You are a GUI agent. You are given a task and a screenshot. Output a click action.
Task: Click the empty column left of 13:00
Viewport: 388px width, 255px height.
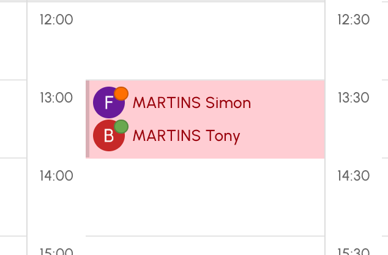(x=13, y=119)
